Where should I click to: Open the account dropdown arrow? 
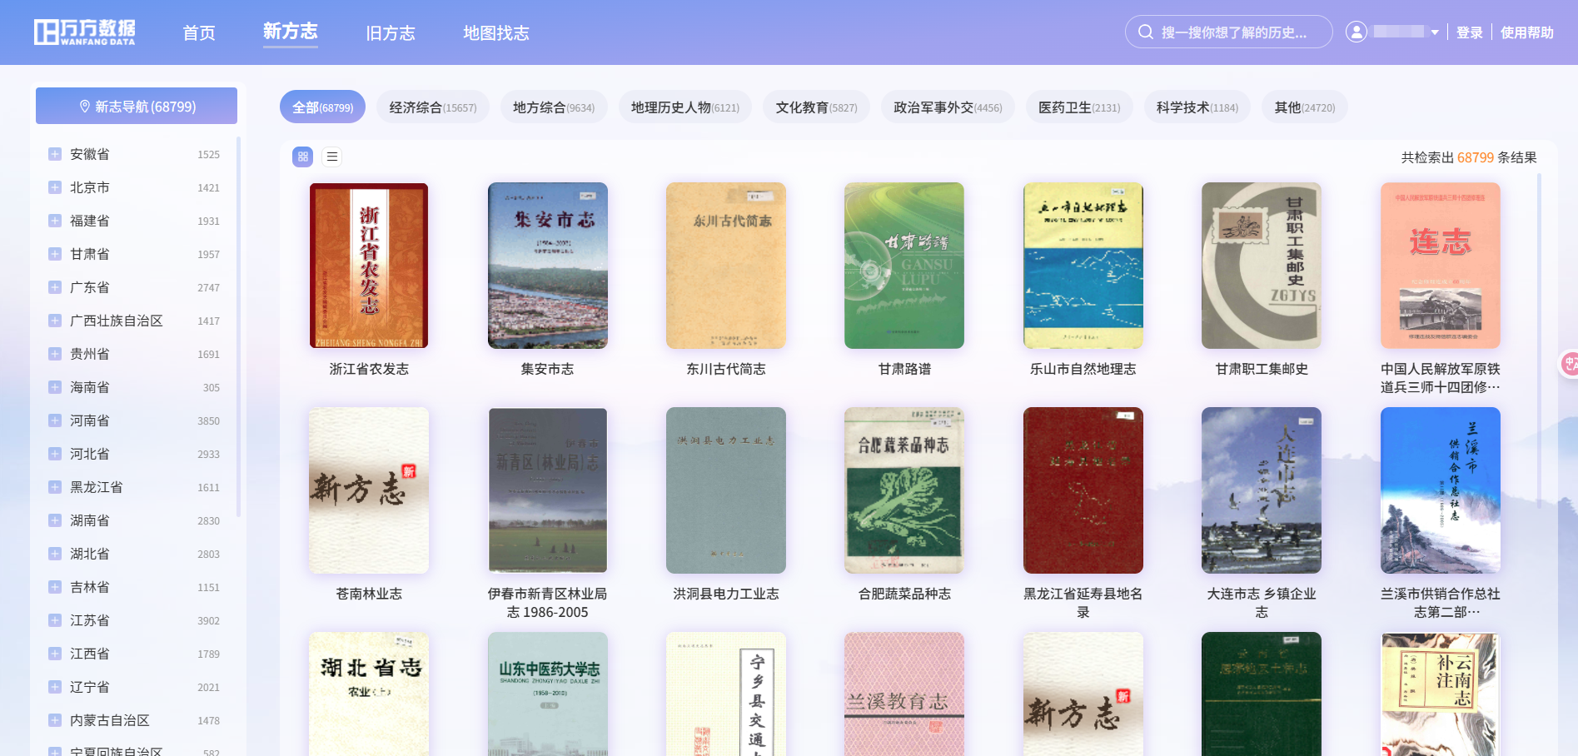[x=1435, y=33]
